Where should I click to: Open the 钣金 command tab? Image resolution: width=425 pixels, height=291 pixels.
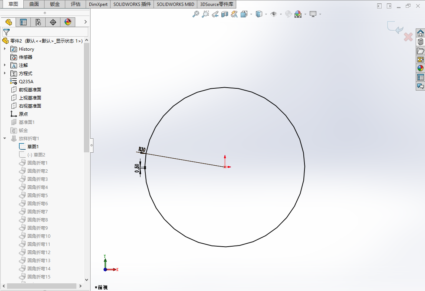pyautogui.click(x=55, y=4)
